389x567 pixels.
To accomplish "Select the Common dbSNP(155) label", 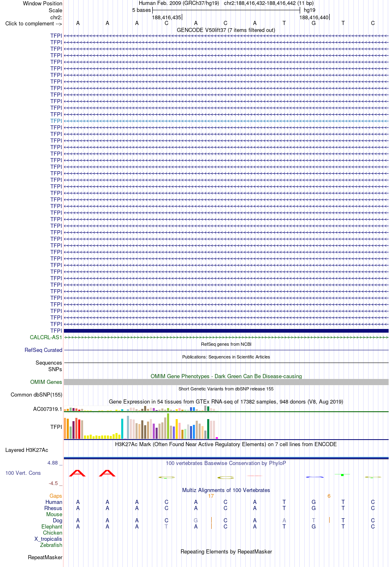I will click(36, 395).
